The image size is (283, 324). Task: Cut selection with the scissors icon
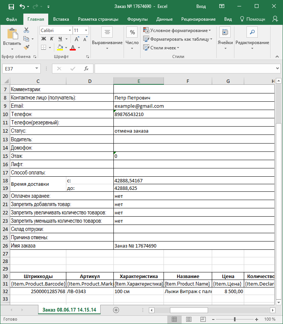(26, 30)
